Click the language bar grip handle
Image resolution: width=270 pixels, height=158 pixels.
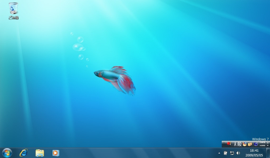(224, 144)
